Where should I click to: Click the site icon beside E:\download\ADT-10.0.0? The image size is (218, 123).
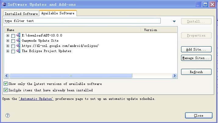coord(18,35)
